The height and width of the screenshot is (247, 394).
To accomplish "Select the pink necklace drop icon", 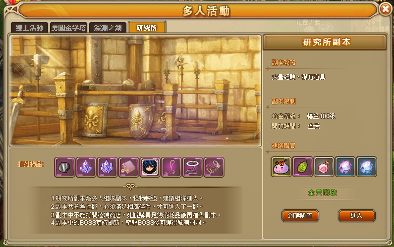I will [x=171, y=167].
